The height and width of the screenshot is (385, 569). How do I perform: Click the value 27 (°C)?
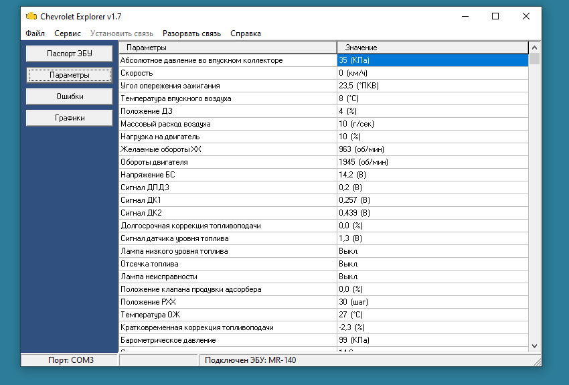point(351,315)
